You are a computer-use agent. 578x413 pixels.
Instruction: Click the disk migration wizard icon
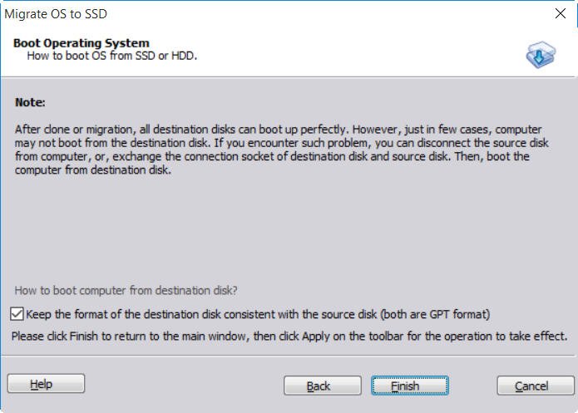tap(540, 55)
